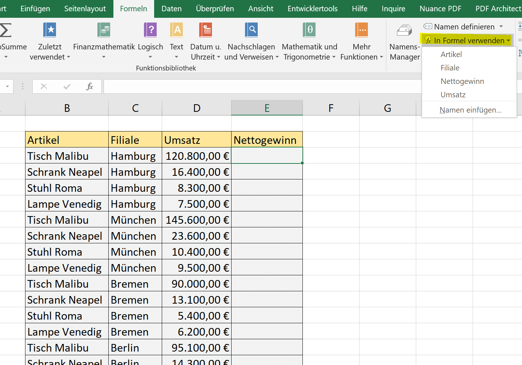Select column B header
Image resolution: width=522 pixels, height=365 pixels.
(67, 108)
